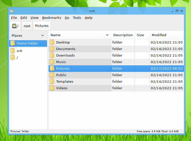Open the Bookmarks menu
This screenshot has width=191, height=141.
point(52,18)
